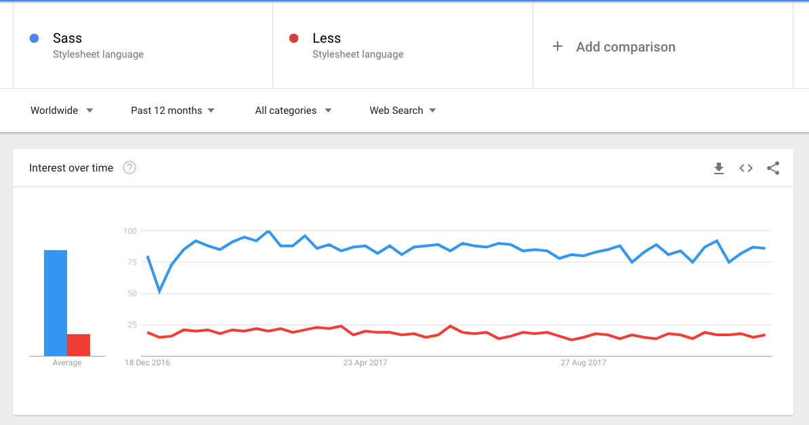This screenshot has width=809, height=425.
Task: Open the embed code icon
Action: [745, 168]
